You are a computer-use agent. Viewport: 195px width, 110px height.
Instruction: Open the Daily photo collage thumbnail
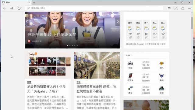[48, 65]
